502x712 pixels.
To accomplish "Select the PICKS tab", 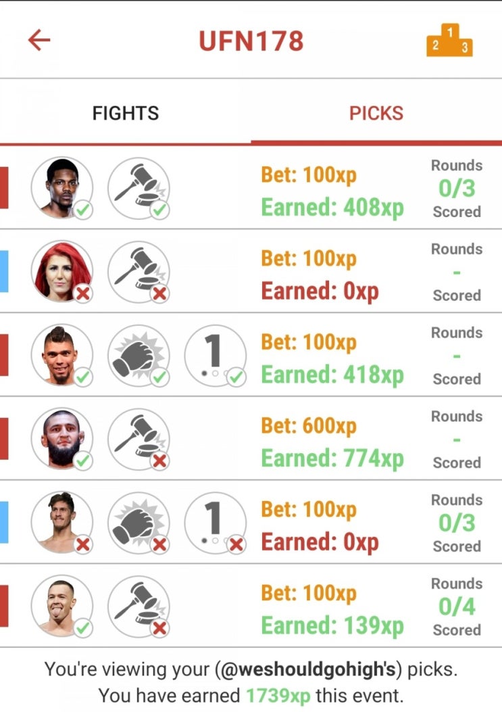I will click(376, 113).
